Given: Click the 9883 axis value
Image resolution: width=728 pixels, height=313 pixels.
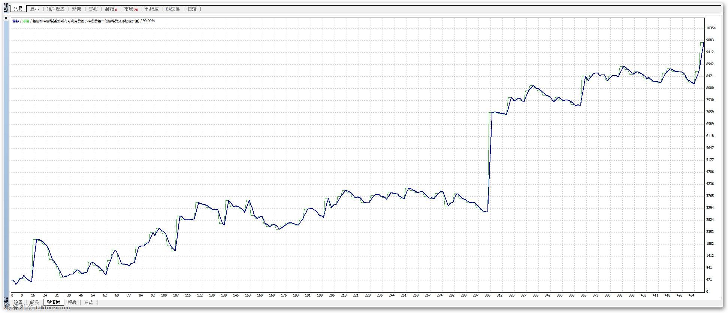Looking at the screenshot, I should coord(710,40).
